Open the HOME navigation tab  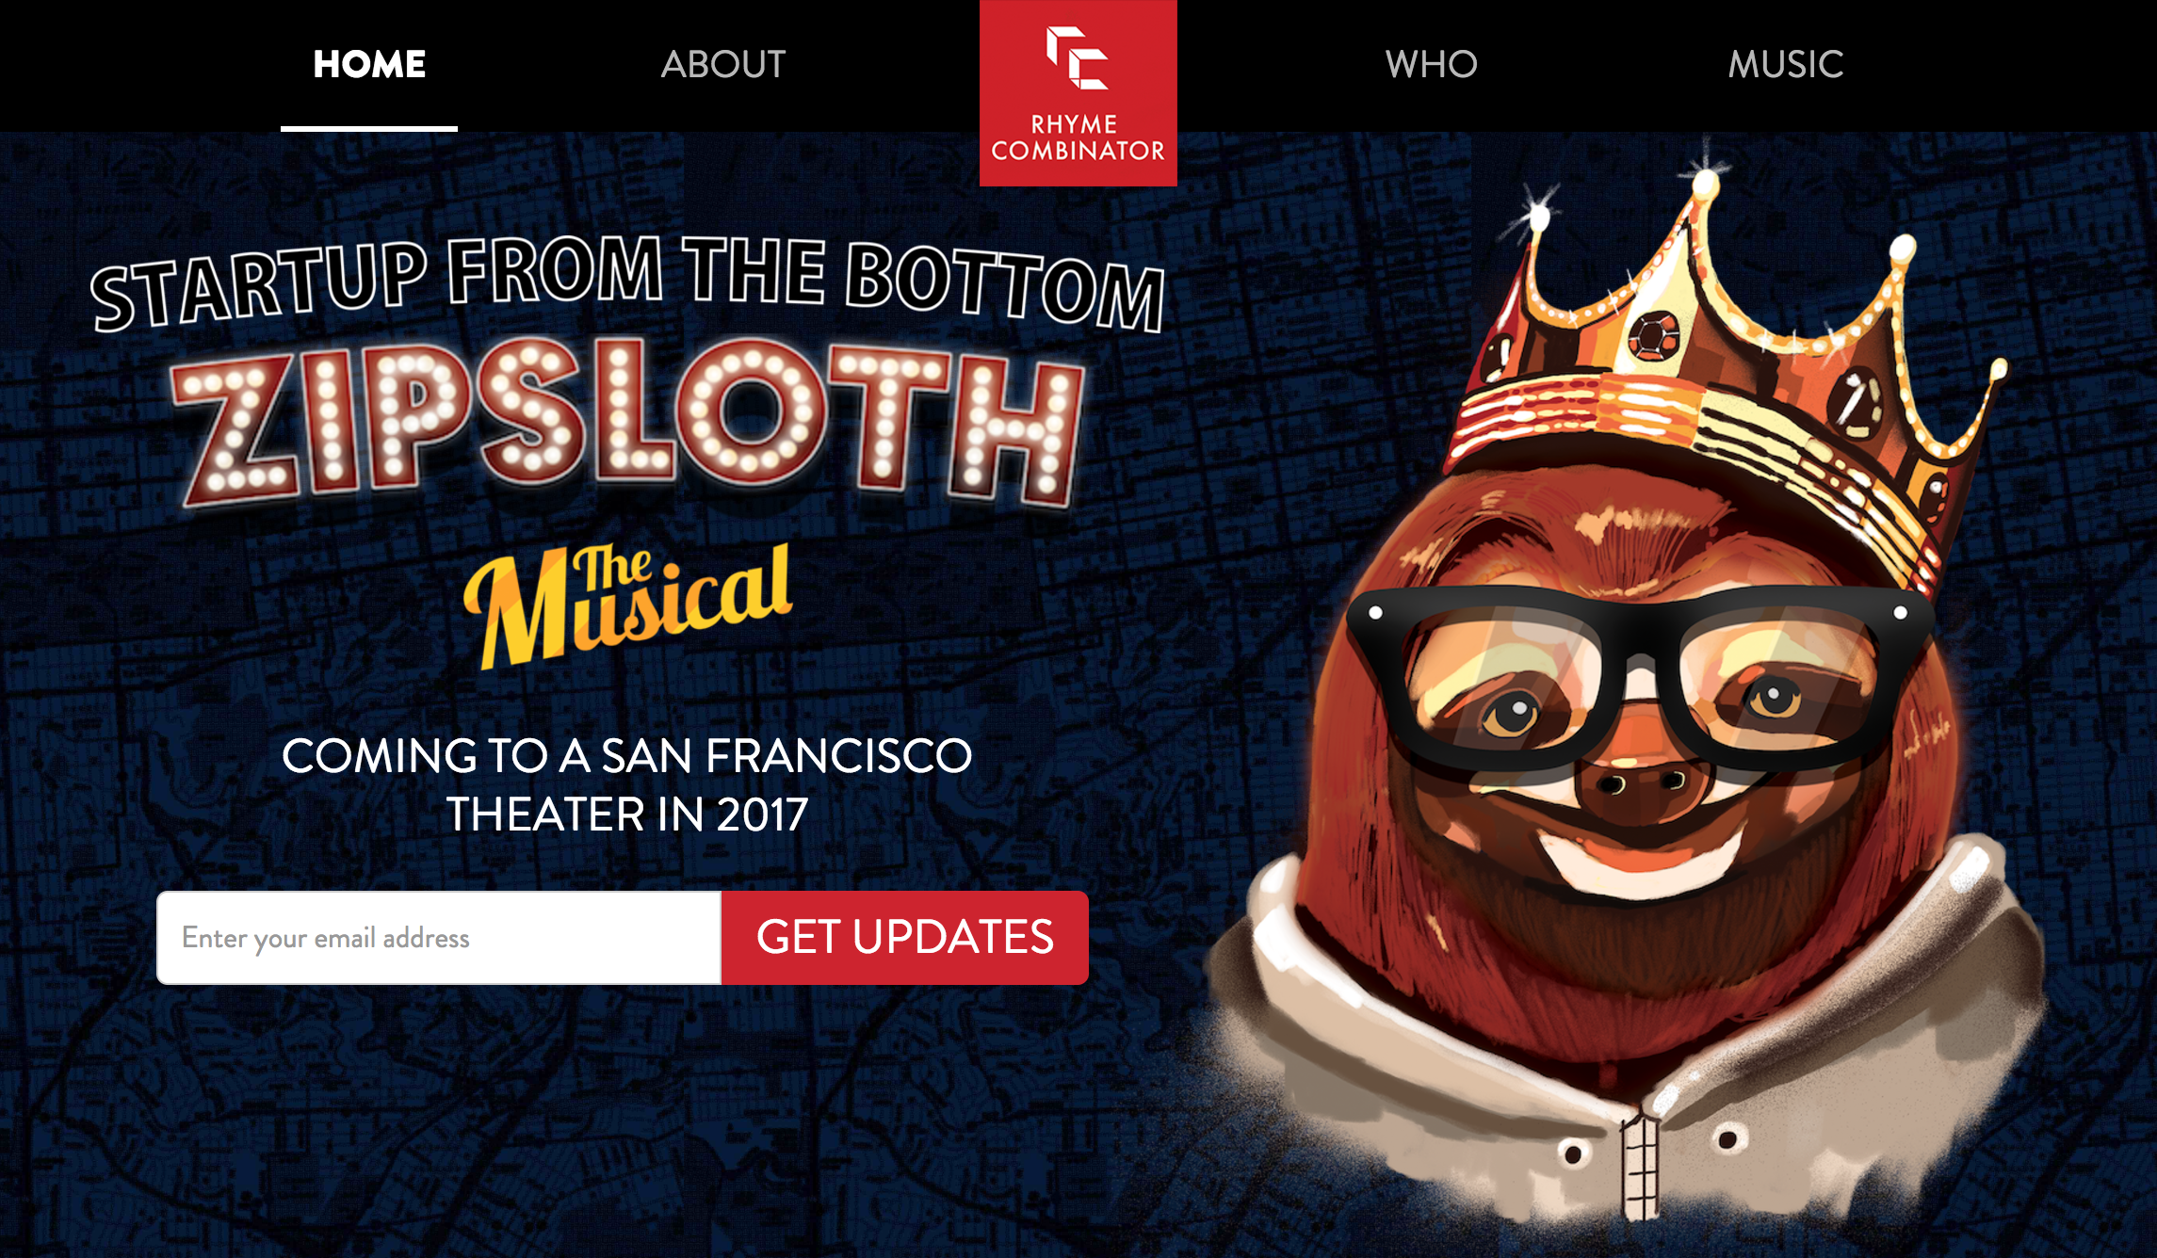pyautogui.click(x=369, y=64)
